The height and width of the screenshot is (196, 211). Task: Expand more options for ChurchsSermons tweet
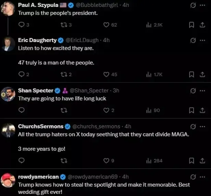coord(202,127)
